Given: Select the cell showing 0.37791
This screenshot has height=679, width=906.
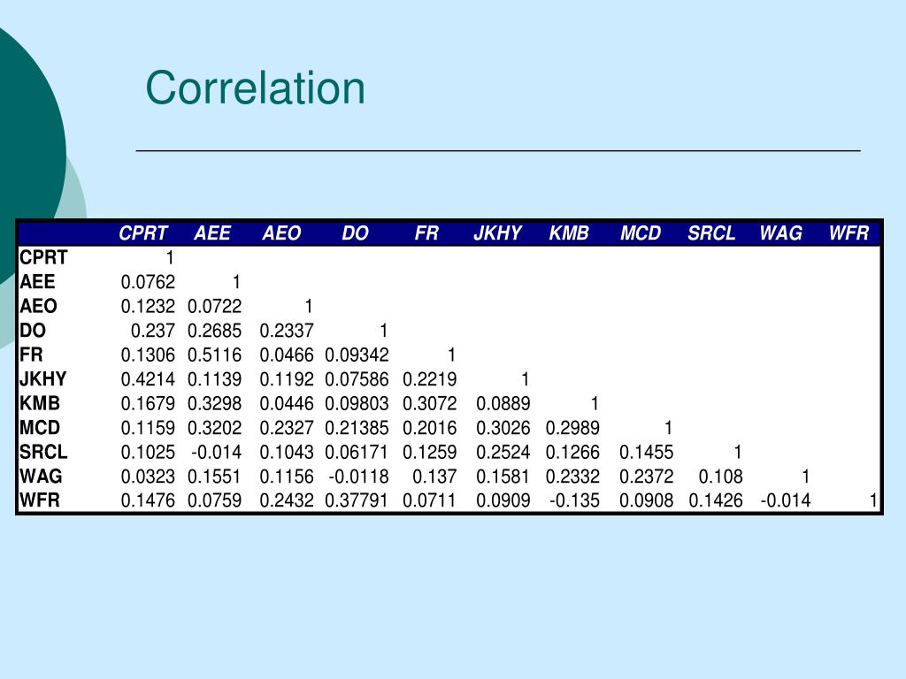Looking at the screenshot, I should click(x=357, y=500).
